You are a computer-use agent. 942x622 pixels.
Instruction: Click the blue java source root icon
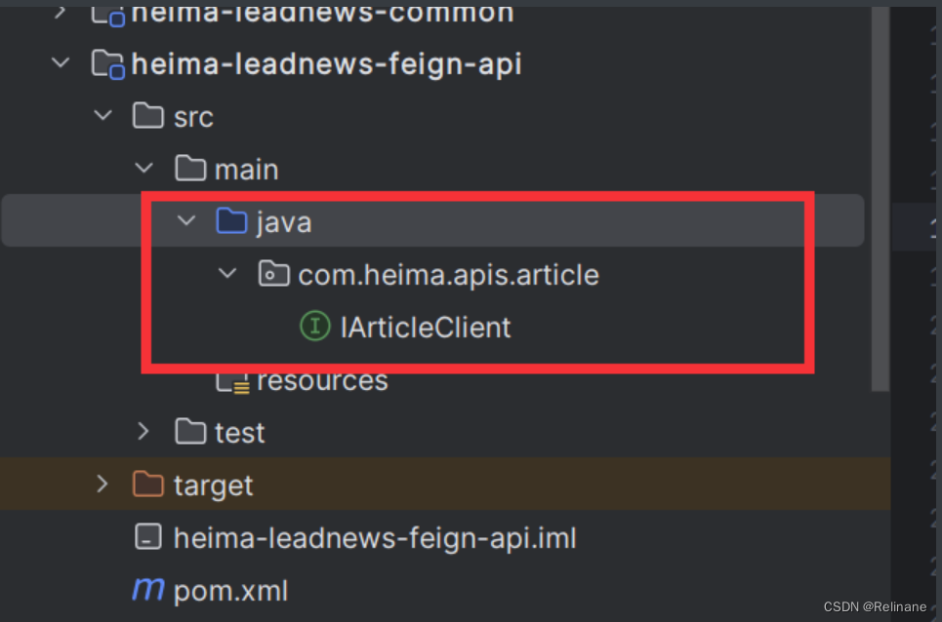231,221
